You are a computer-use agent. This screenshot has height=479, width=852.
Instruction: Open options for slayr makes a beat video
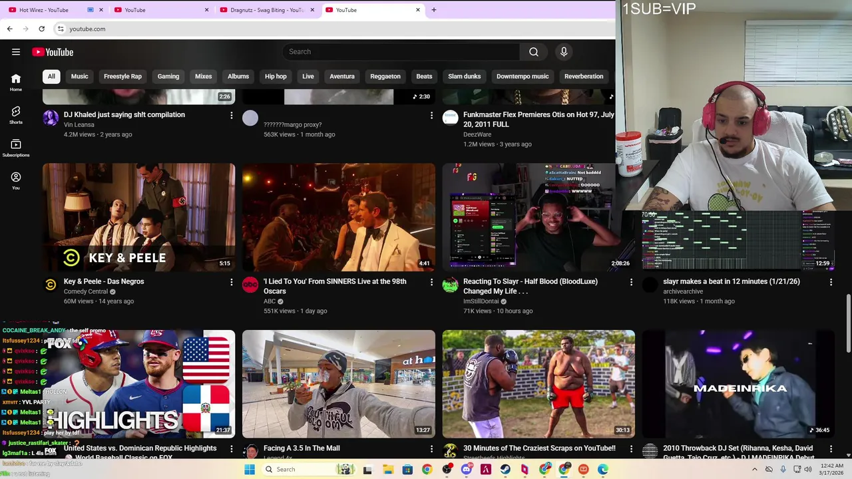tap(831, 282)
